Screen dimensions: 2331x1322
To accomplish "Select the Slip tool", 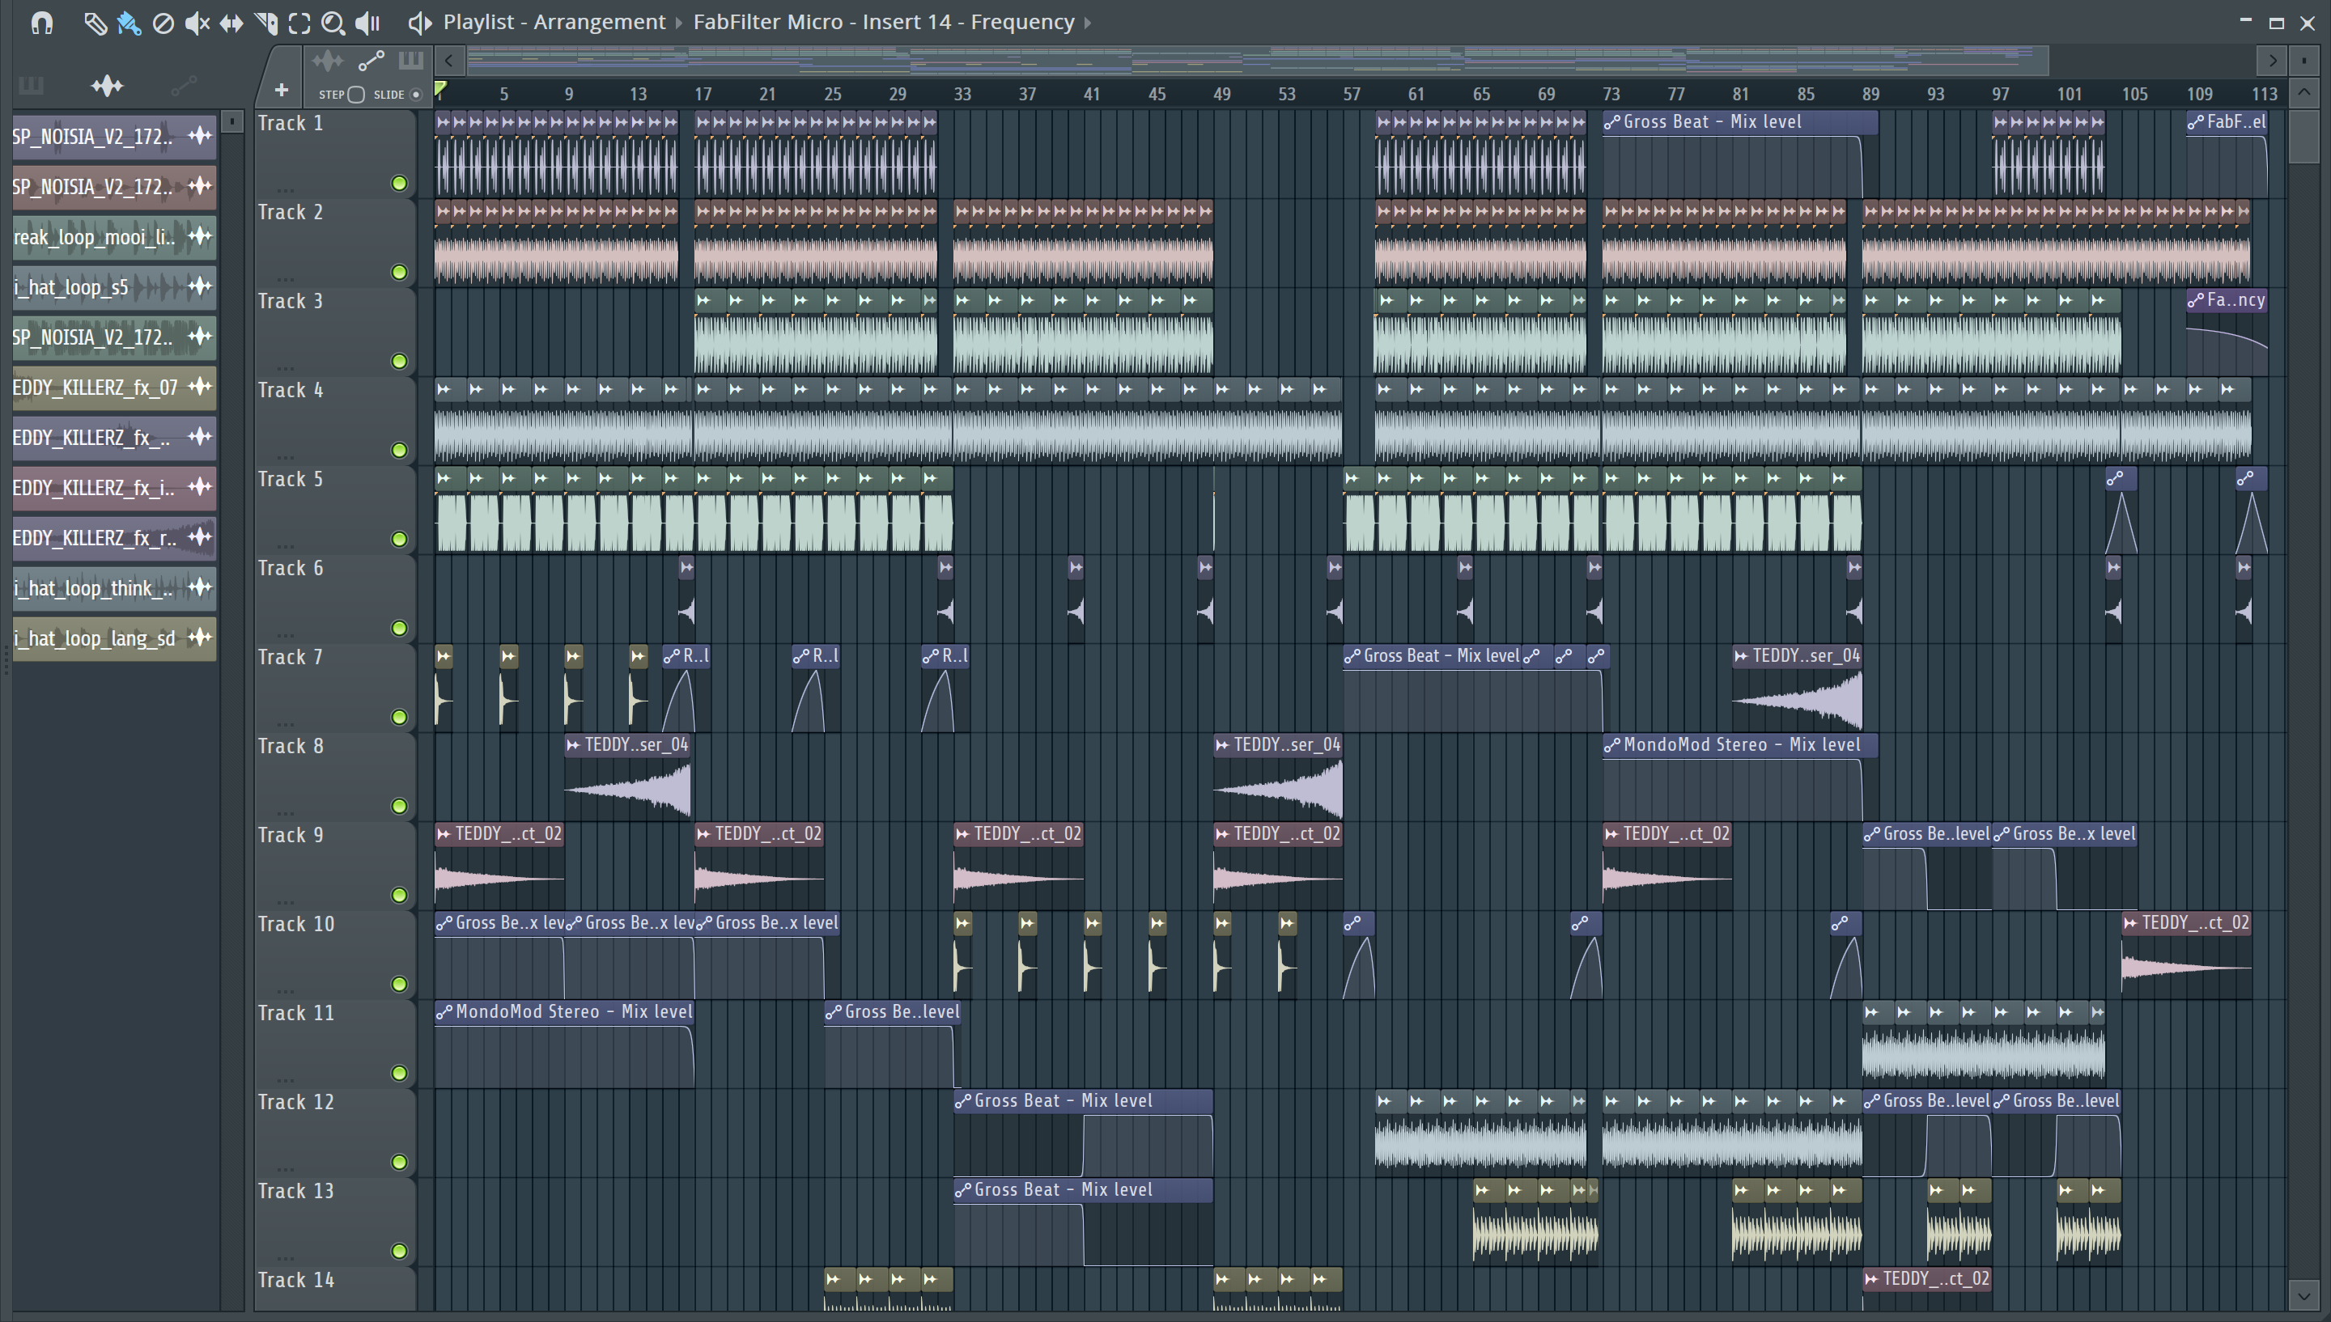I will pos(231,23).
